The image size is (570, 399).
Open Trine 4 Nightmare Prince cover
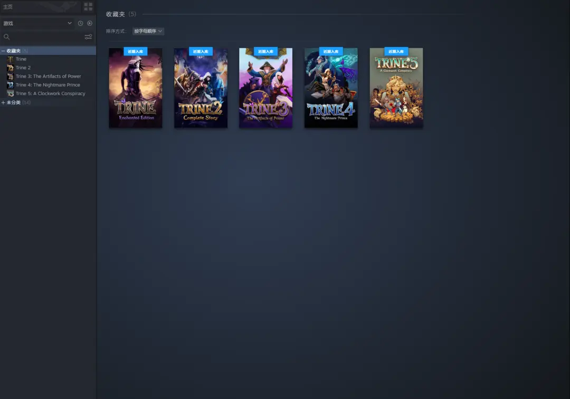point(331,88)
